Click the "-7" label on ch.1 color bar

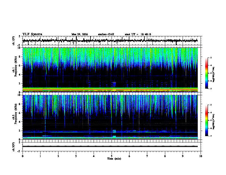pos(211,89)
